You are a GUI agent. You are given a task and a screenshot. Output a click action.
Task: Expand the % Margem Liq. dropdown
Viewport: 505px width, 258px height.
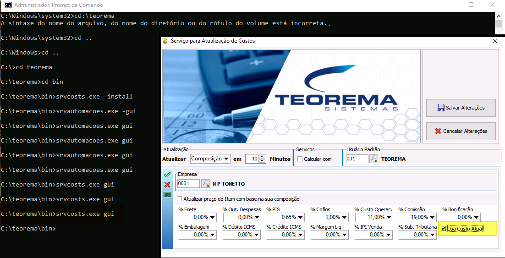tap(345, 235)
